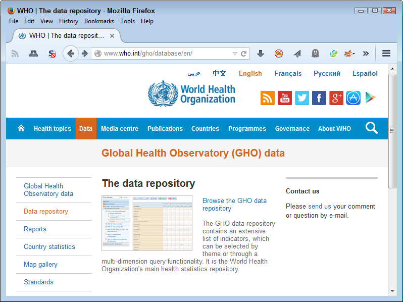Open the WHO Facebook icon

coord(319,98)
